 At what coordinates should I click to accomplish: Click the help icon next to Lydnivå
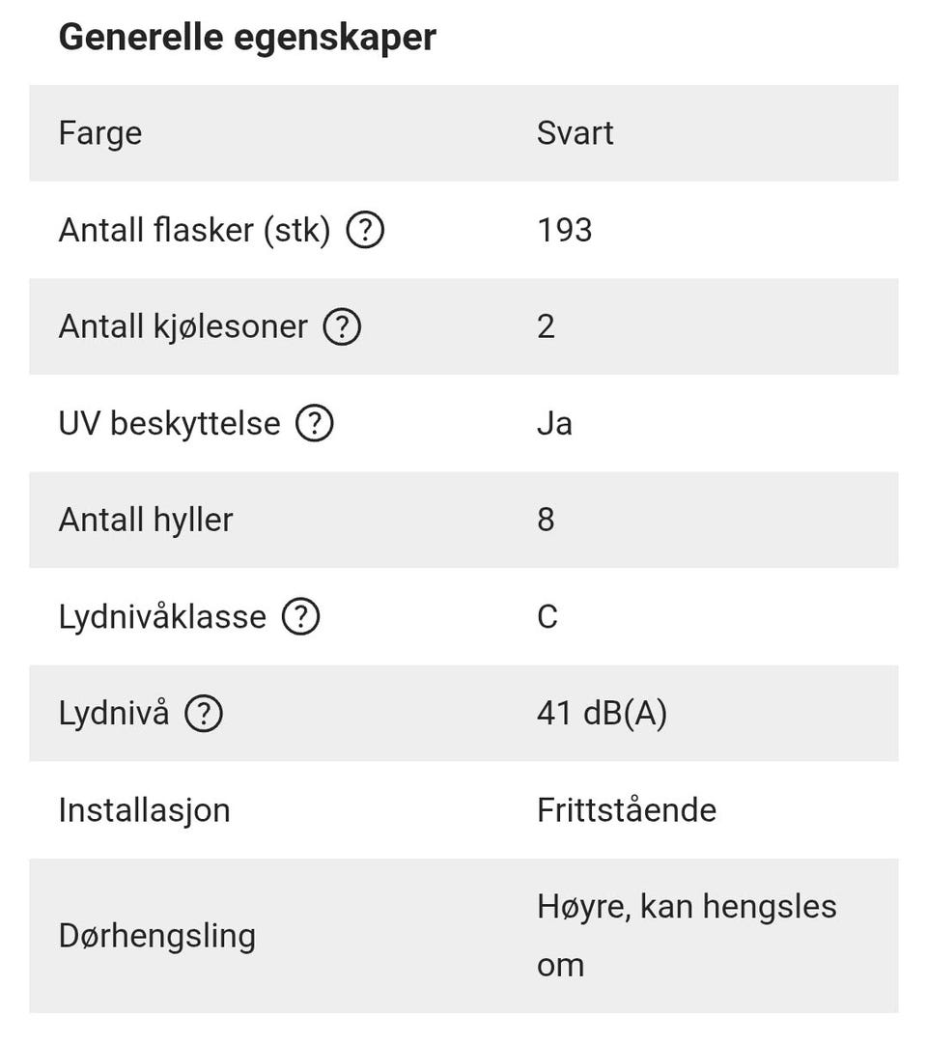click(204, 713)
